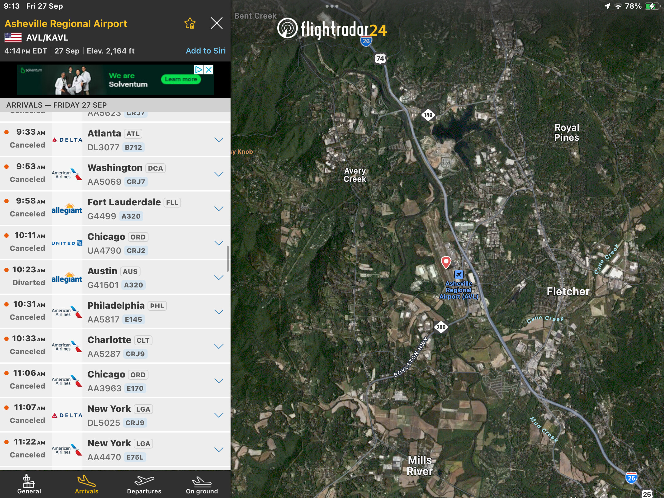Add Asheville airport to favorites with the star icon
The width and height of the screenshot is (664, 498).
(x=190, y=23)
